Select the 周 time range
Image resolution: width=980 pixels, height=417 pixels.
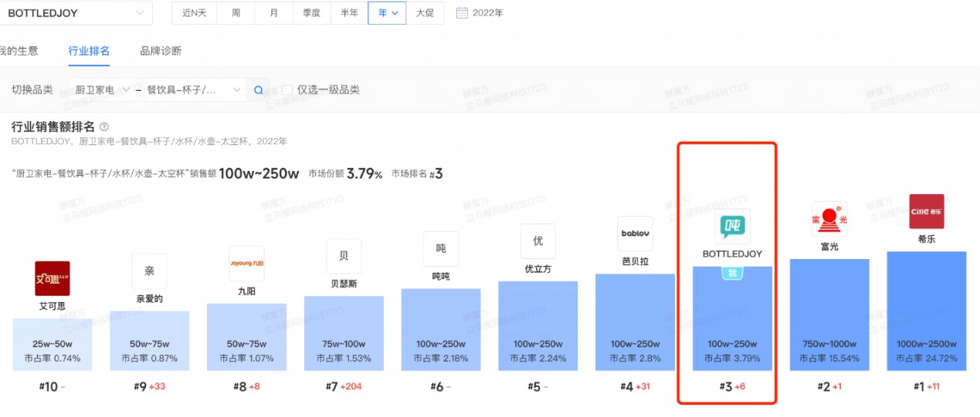point(236,13)
